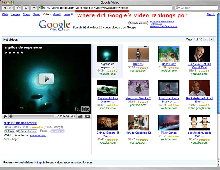220x170 pixels.
Task: Reload the page with the refresh icon
Action: click(26, 8)
